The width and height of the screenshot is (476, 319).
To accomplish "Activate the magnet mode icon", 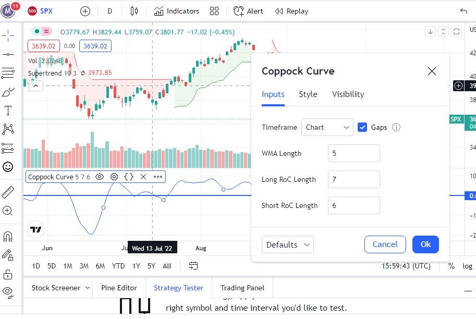I will pyautogui.click(x=8, y=236).
